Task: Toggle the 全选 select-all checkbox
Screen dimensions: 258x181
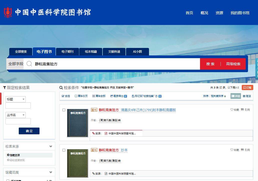Action: coord(63,96)
